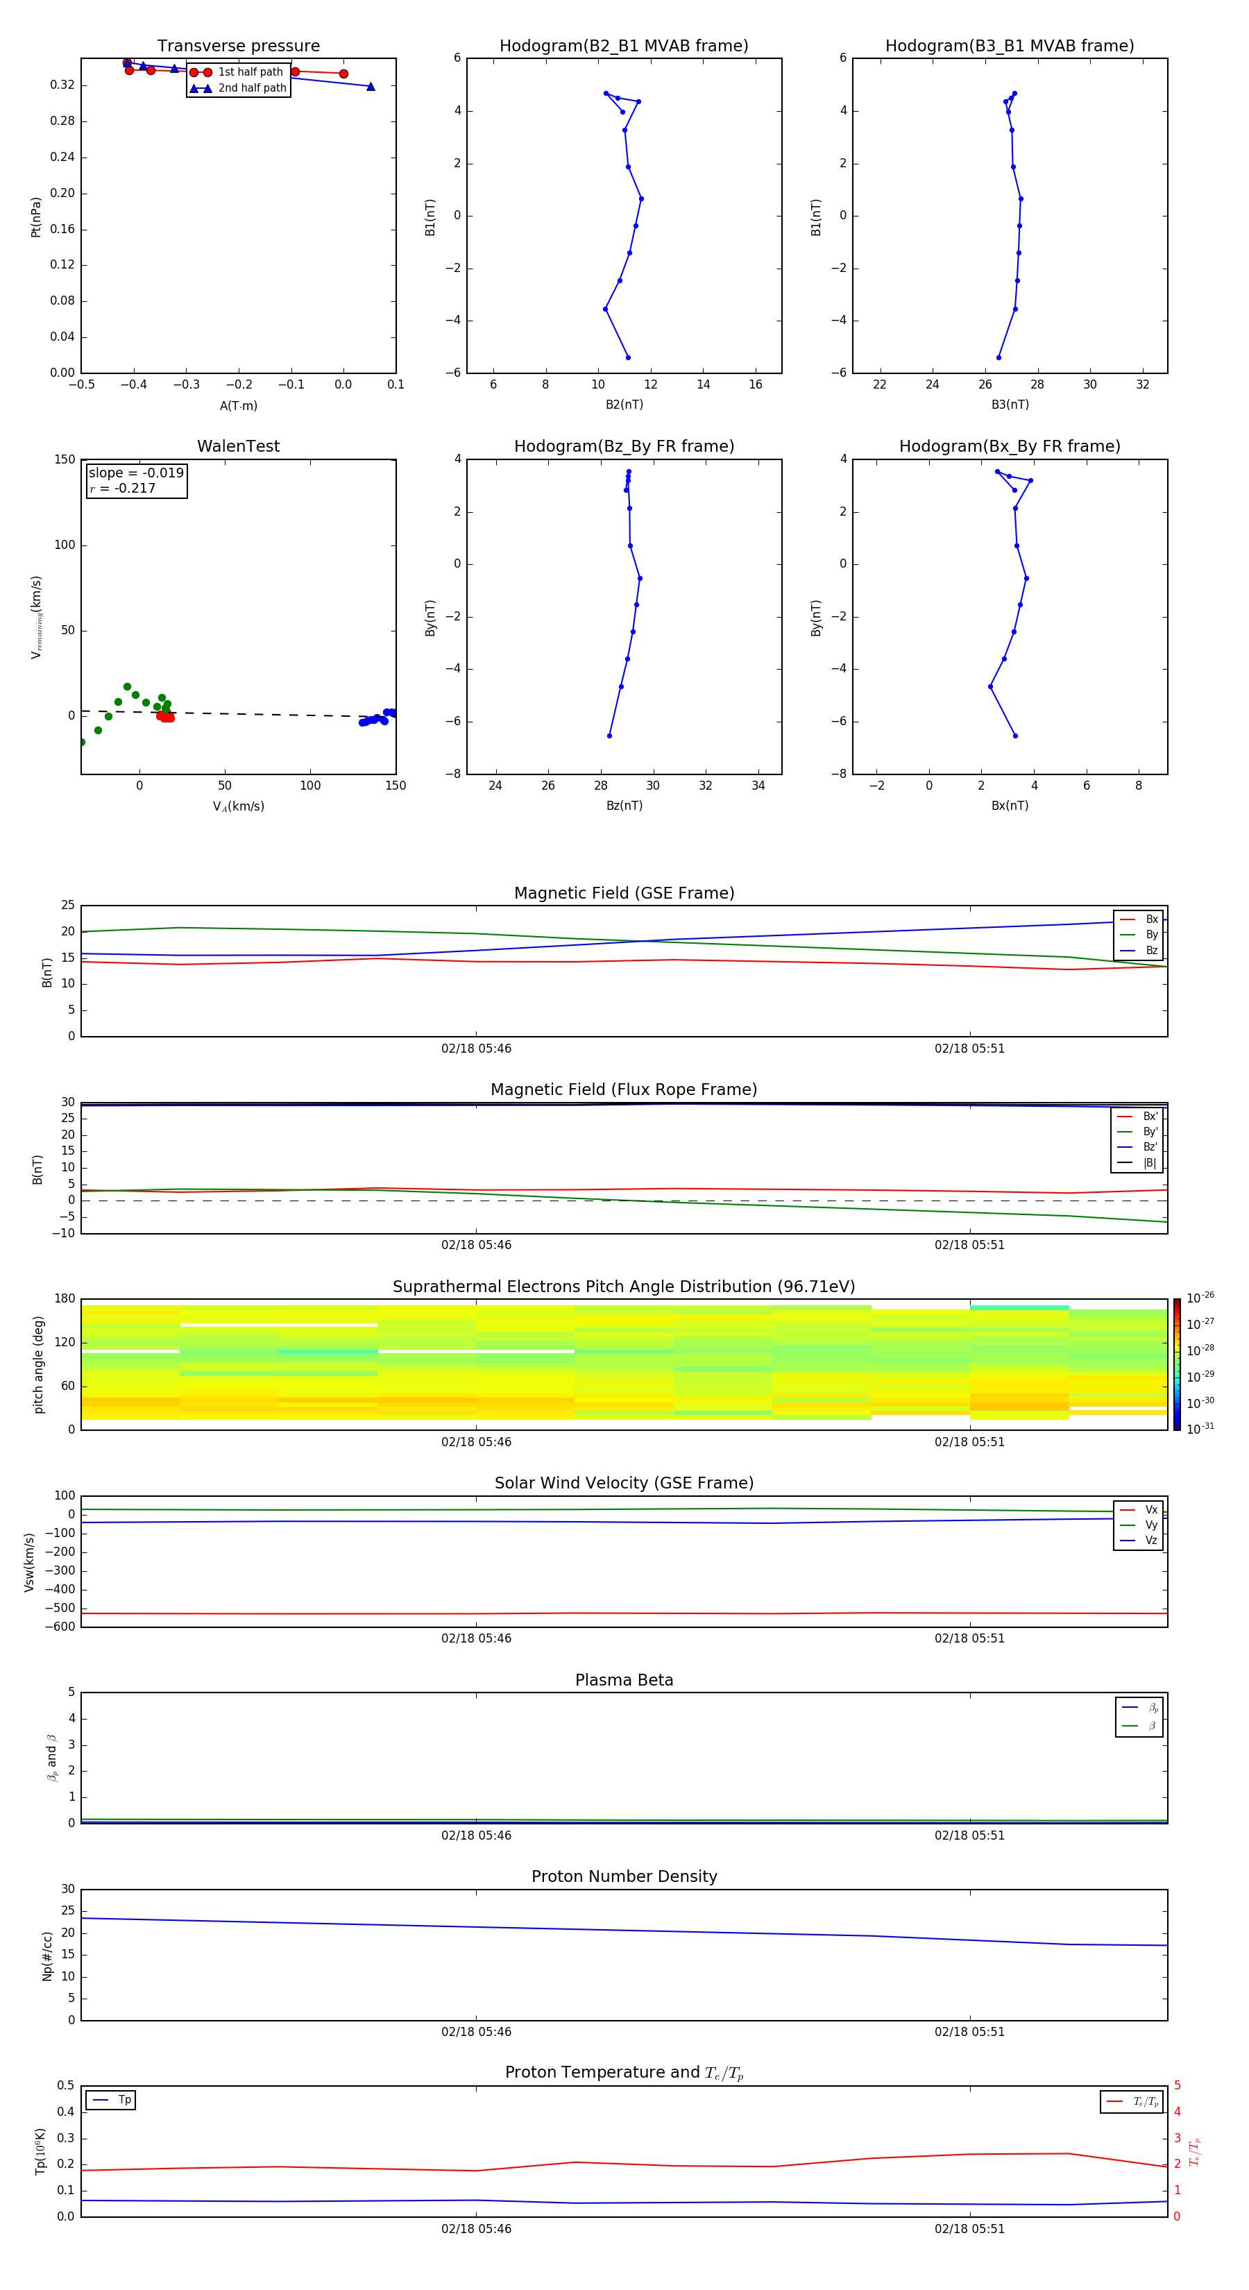Click the By' legend entry in Flux Rope plot

pyautogui.click(x=1138, y=1132)
